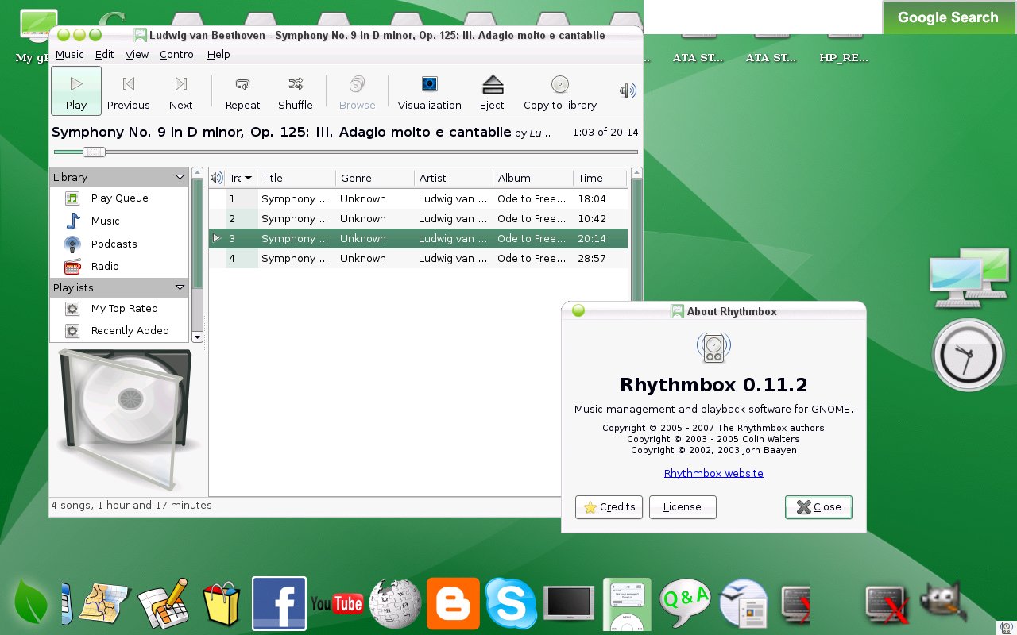This screenshot has width=1017, height=635.
Task: Open the Control menu
Action: click(178, 54)
